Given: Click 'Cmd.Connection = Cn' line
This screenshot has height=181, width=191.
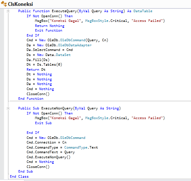Looking at the screenshot, I should (47, 143).
